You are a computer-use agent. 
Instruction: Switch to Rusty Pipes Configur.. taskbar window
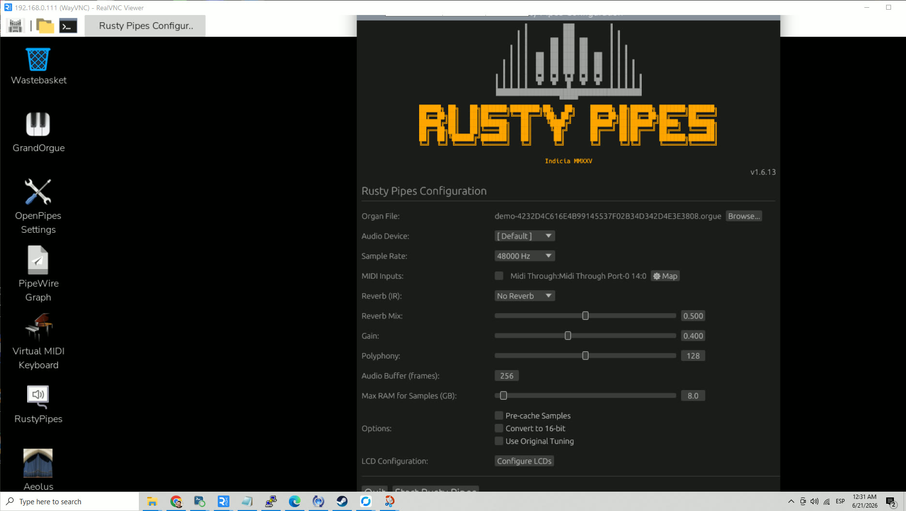point(145,26)
